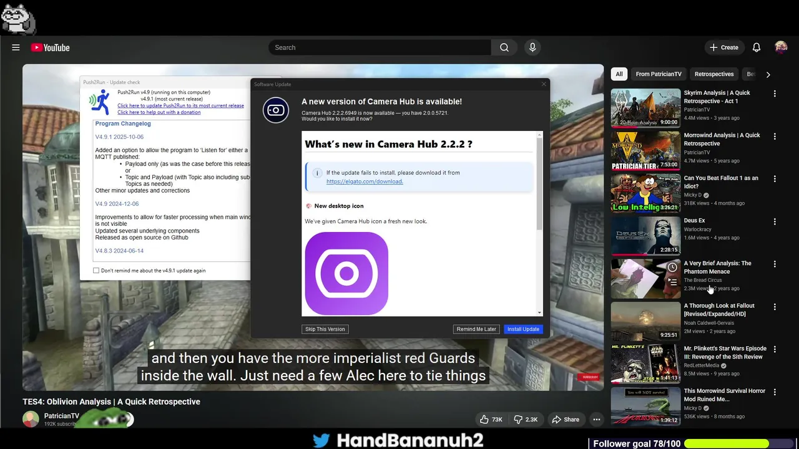Open the elgato.com/download link

(x=365, y=181)
